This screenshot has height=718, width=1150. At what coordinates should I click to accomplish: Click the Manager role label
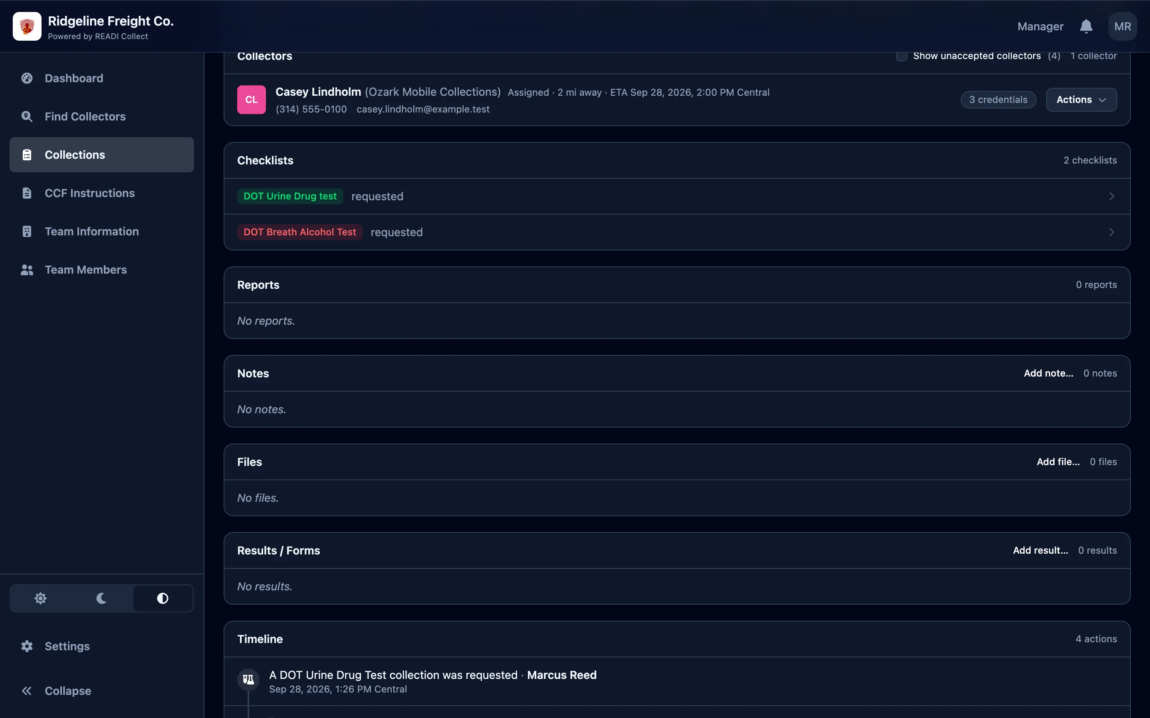click(1040, 27)
